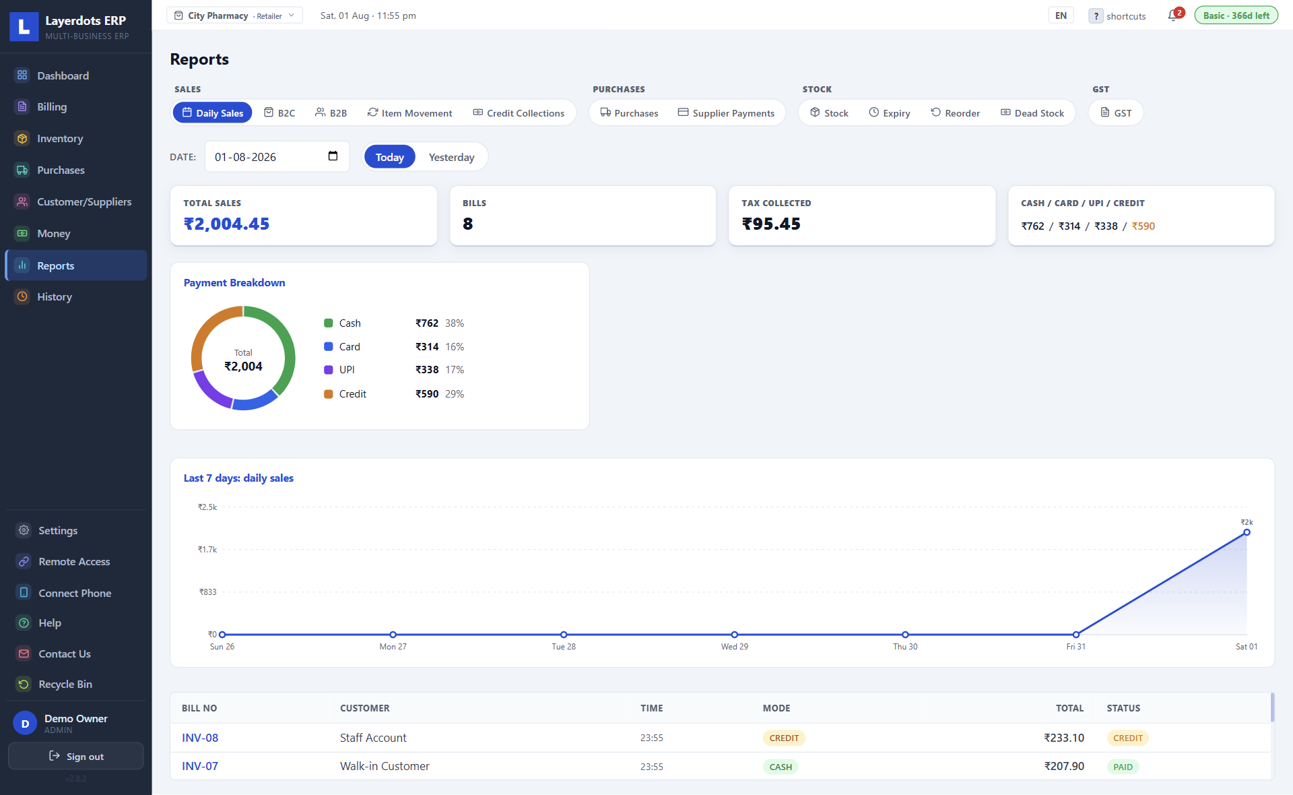The width and height of the screenshot is (1293, 795).
Task: Select the Daily Sales tab
Action: (213, 113)
